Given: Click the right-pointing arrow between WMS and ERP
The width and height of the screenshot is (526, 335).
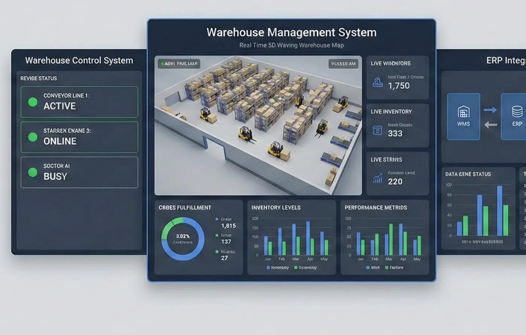Looking at the screenshot, I should click(490, 110).
